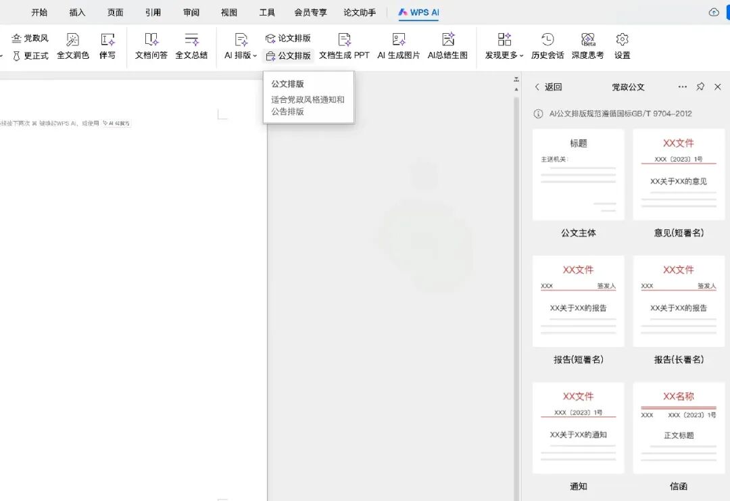Pin the 党政公文 side panel

coord(700,87)
